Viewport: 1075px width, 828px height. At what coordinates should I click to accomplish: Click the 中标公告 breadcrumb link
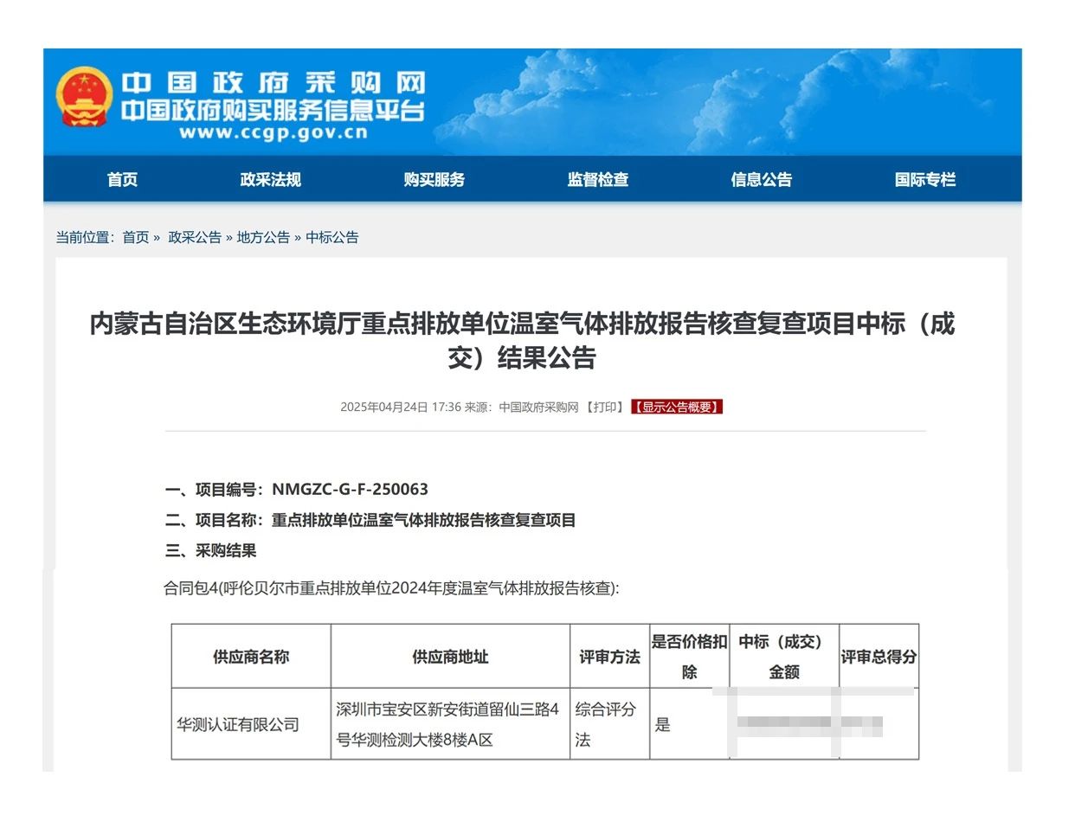pyautogui.click(x=332, y=237)
